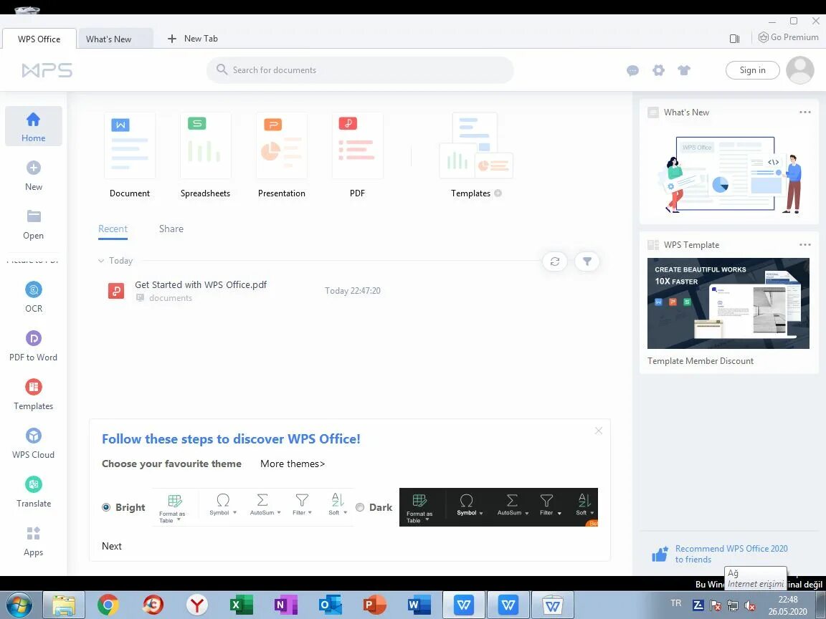Open Templates in the left sidebar

point(34,395)
